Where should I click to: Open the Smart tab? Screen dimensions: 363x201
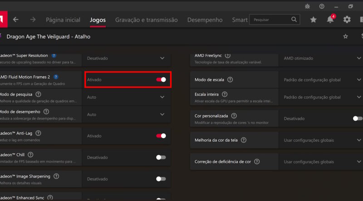click(240, 20)
